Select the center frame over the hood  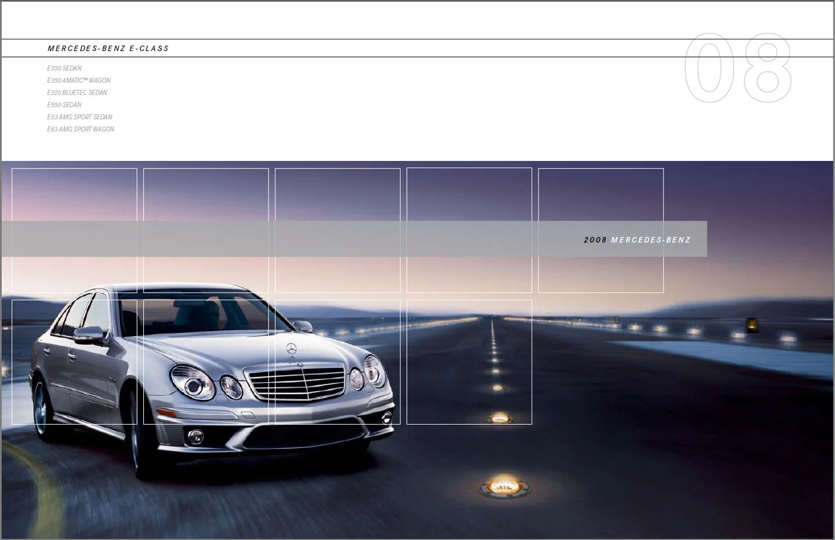pos(337,229)
